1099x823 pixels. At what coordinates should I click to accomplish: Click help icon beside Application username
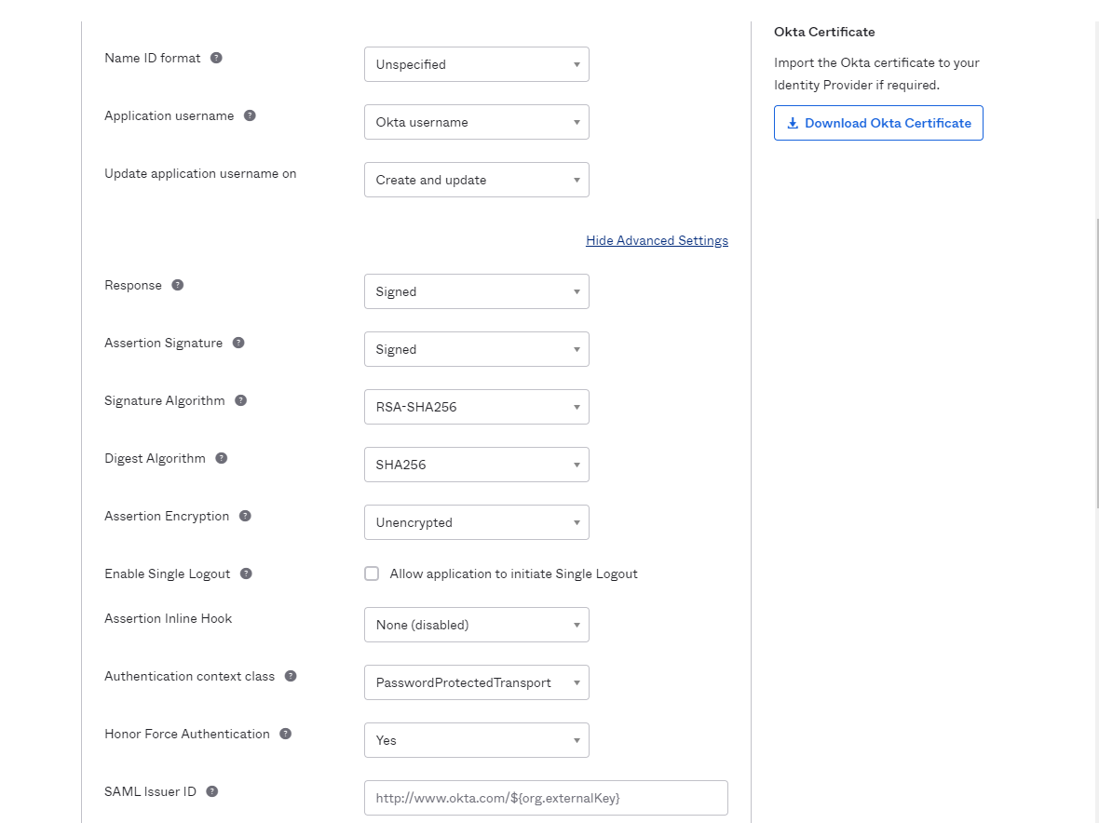[250, 115]
